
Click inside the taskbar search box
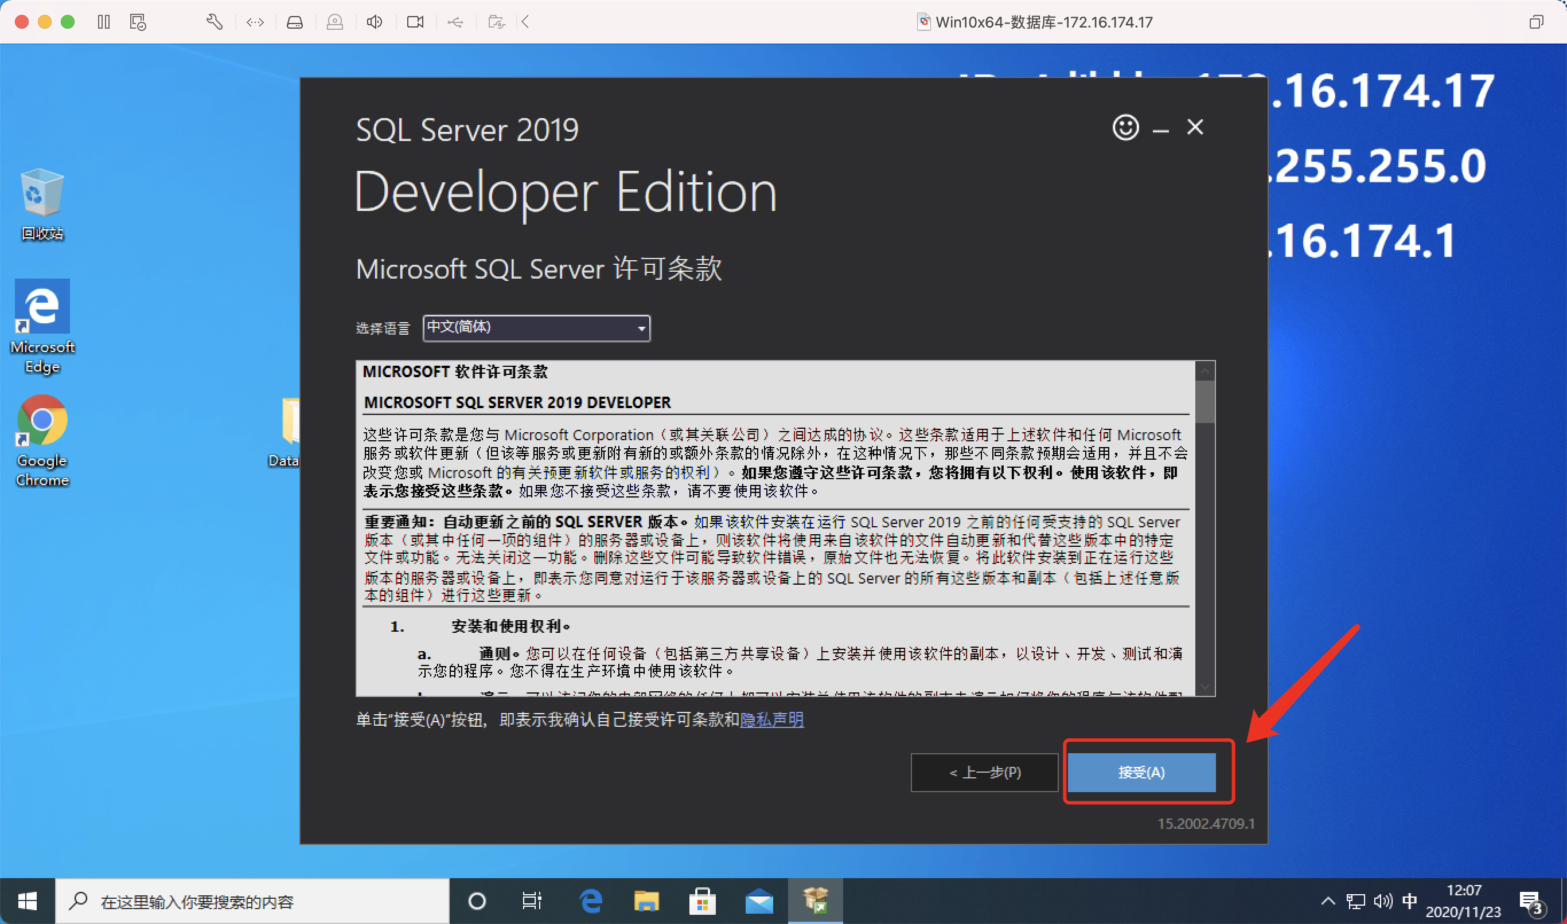pos(250,901)
